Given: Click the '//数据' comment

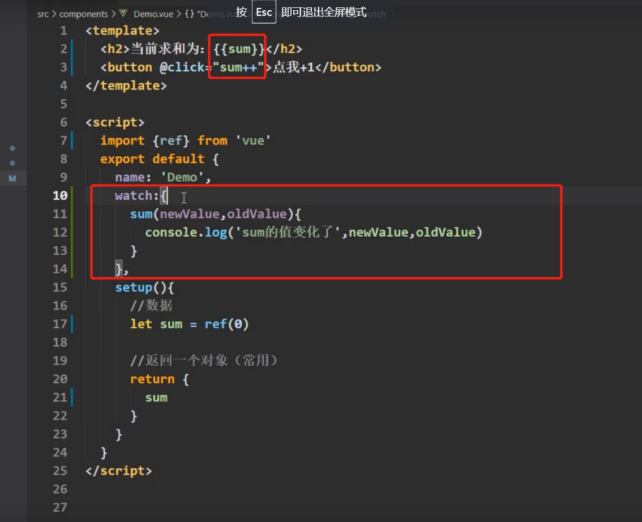Looking at the screenshot, I should click(152, 305).
